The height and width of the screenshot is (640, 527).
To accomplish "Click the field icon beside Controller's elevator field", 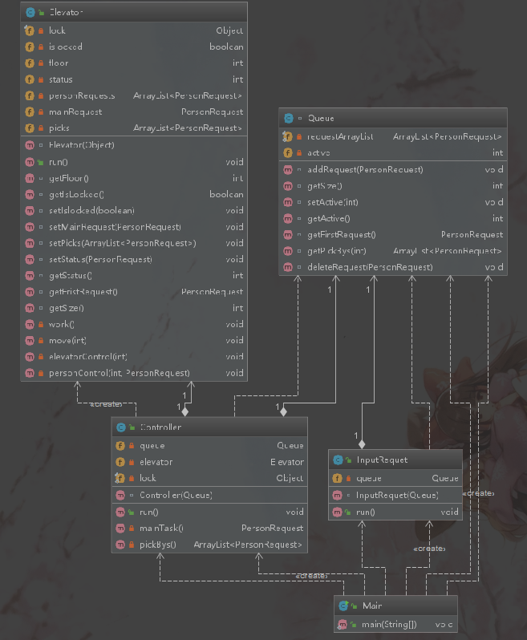I will [120, 462].
